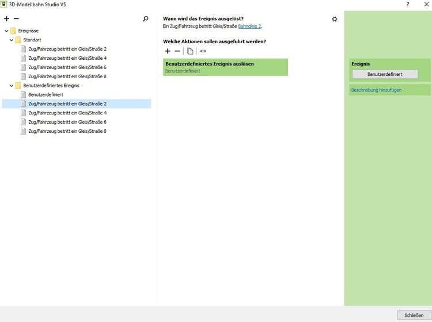Select the Benutzerdefiniert event entry
The width and height of the screenshot is (432, 322).
tap(46, 95)
